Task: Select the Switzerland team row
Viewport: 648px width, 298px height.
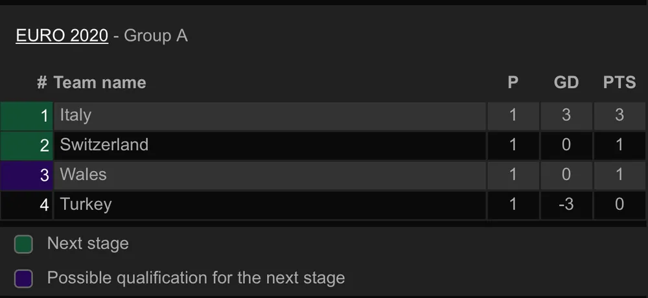Action: [270, 145]
